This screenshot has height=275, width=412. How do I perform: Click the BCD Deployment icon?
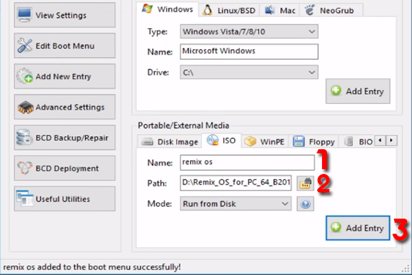pos(25,168)
